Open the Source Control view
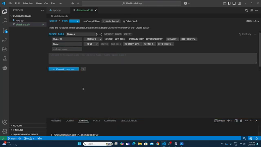 click(x=4, y=30)
